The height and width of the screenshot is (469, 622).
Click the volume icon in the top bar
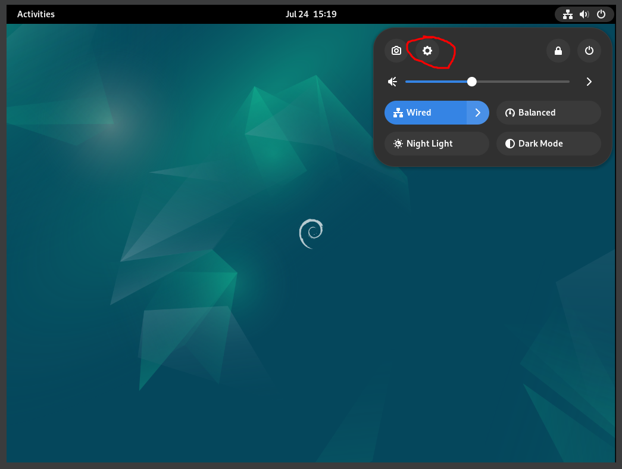point(585,14)
